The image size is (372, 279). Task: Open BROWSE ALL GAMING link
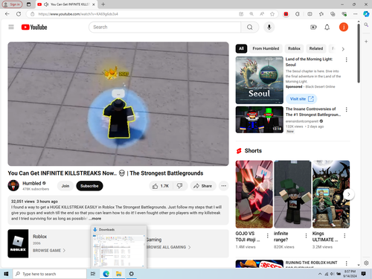point(168,247)
